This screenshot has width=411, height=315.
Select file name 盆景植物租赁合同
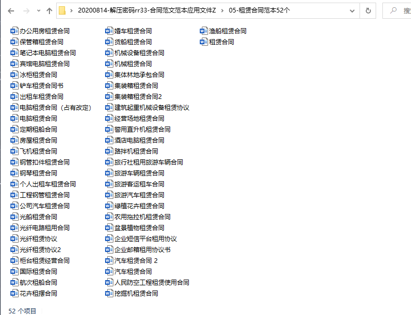pyautogui.click(x=139, y=228)
